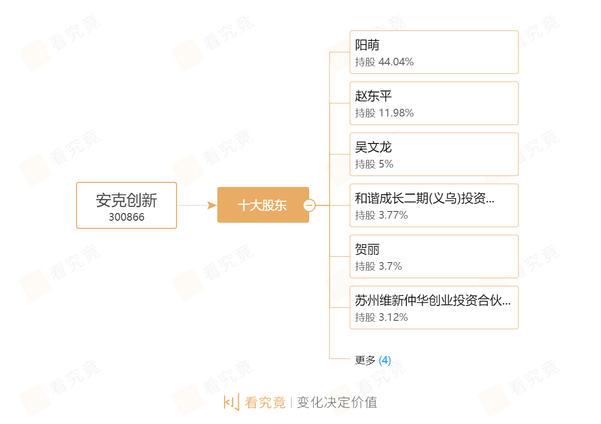Open shareholder 吴文龙 card
This screenshot has width=601, height=424.
434,154
